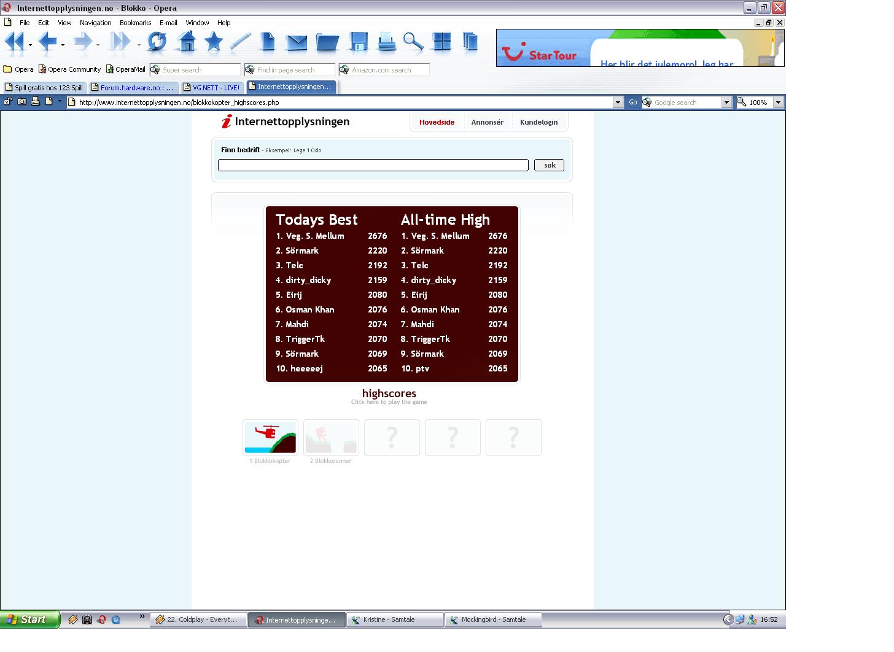894x652 pixels.
Task: Open the Opera bookmarks folder
Action: point(18,69)
